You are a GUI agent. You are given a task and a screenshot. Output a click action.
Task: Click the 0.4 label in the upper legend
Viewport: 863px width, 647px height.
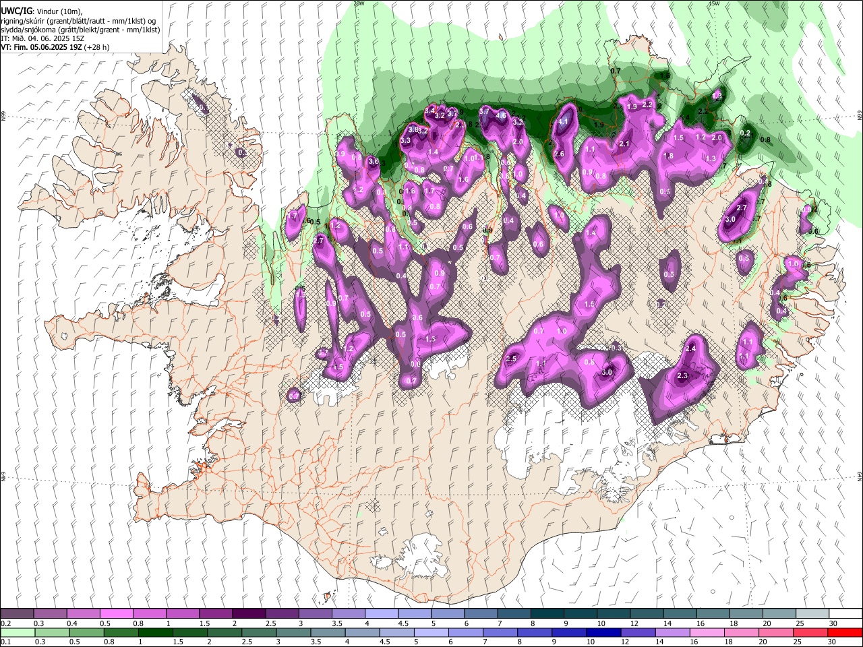[x=72, y=623]
